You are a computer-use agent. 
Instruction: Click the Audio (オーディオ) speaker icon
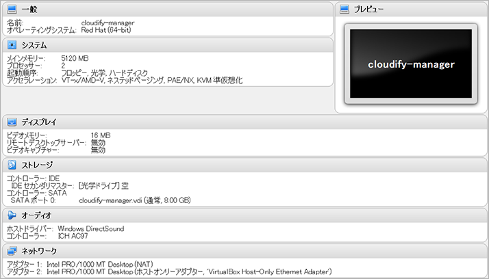pyautogui.click(x=12, y=215)
